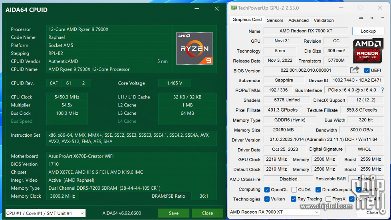Open the AMD Radeon RX 7900 XT GPU selector

(x=274, y=212)
